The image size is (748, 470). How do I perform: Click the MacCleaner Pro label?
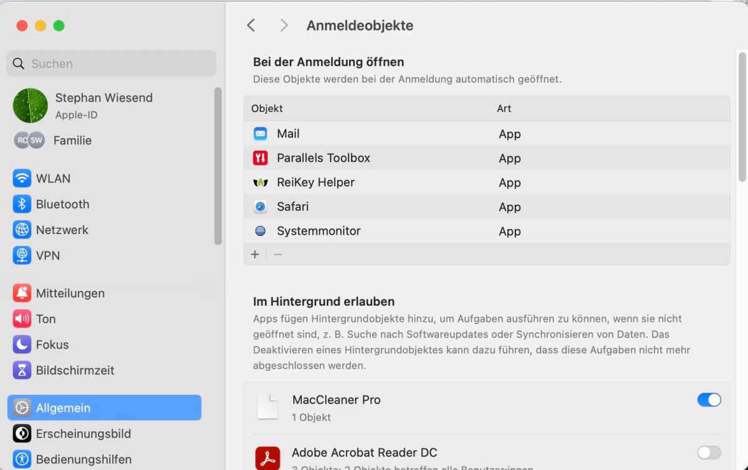pyautogui.click(x=336, y=400)
